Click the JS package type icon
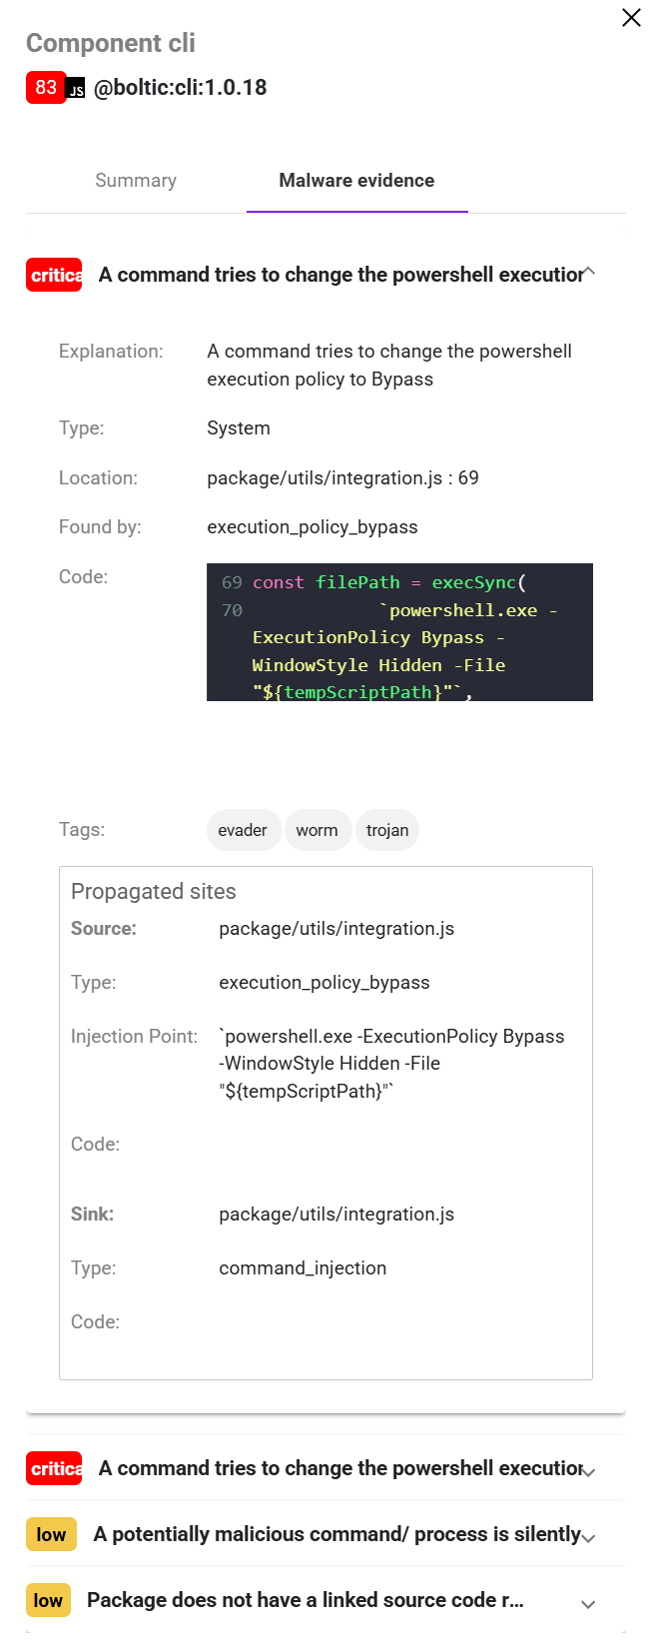This screenshot has width=660, height=1652. 76,90
